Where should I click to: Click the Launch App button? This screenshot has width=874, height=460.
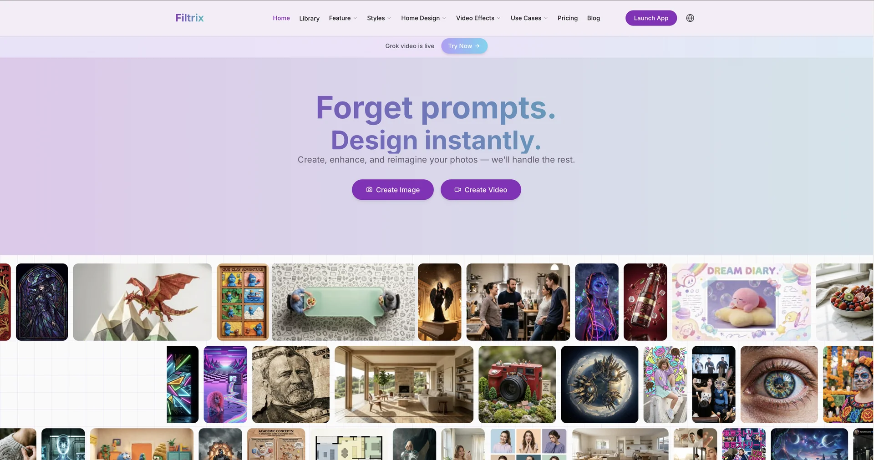651,18
